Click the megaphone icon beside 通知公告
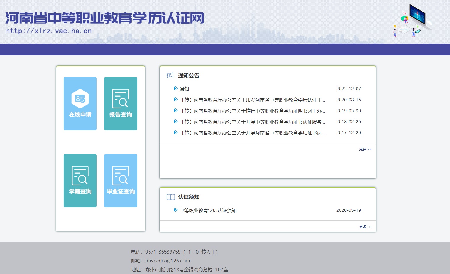The width and height of the screenshot is (450, 274). tap(170, 76)
